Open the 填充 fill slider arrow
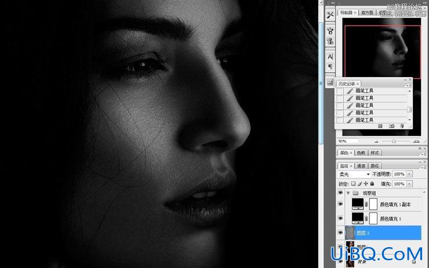Screen dimensions: 429x268 point(409,184)
